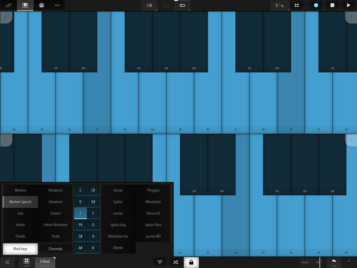The width and height of the screenshot is (357, 268).
Task: Set root key to C#
Action: coord(93,190)
